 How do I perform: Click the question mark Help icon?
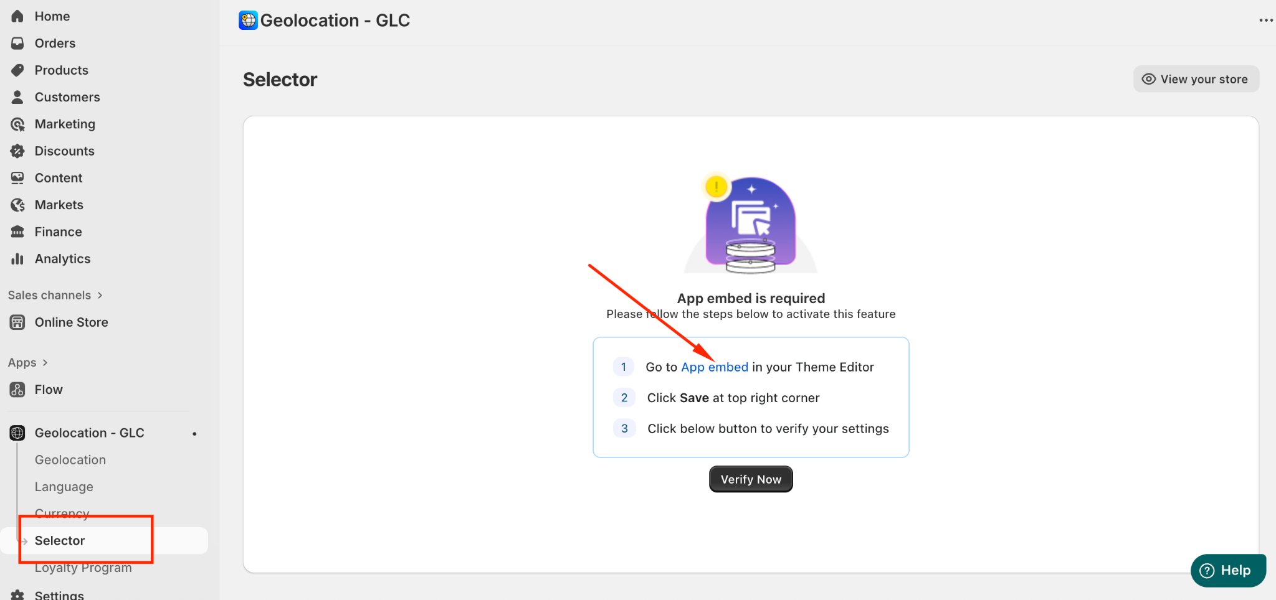click(1207, 571)
